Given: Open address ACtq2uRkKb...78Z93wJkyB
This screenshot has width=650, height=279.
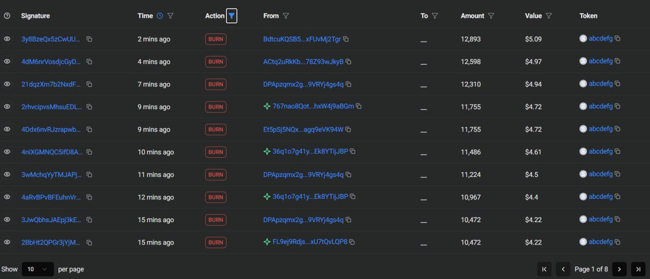Looking at the screenshot, I should coord(303,62).
